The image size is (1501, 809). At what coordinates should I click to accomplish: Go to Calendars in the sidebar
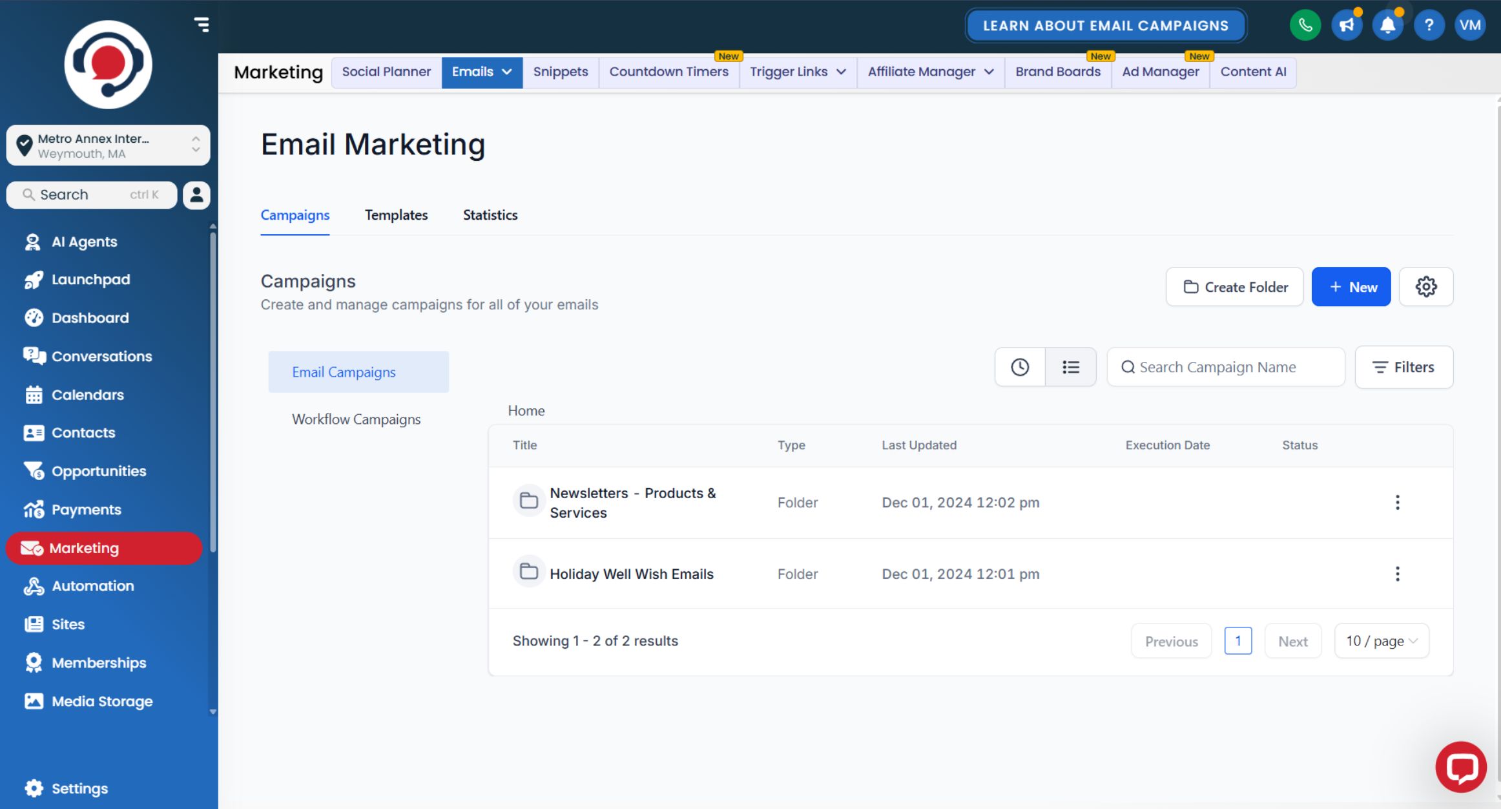click(x=87, y=395)
